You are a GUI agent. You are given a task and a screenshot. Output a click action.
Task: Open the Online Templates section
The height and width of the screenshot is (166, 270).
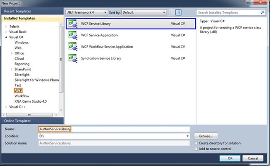pyautogui.click(x=32, y=121)
